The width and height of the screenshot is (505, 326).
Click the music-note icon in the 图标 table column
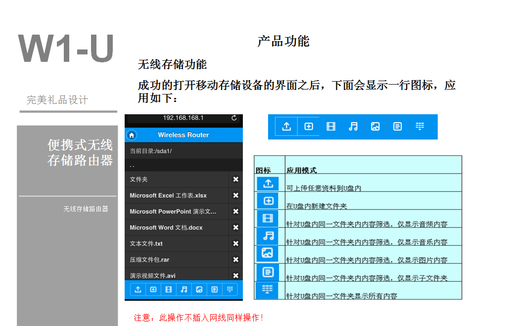[268, 236]
